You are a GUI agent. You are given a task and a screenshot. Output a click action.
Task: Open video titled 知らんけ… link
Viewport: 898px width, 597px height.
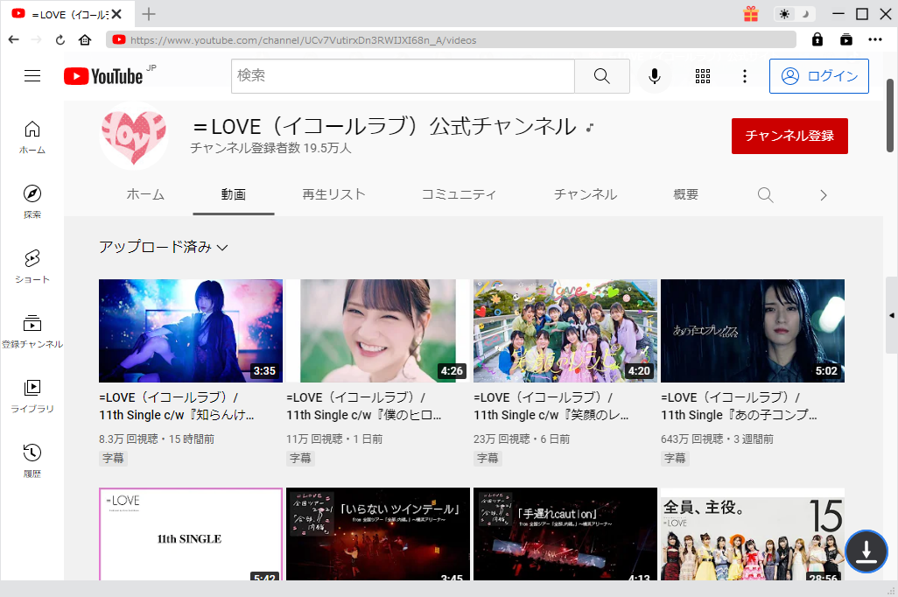(177, 406)
